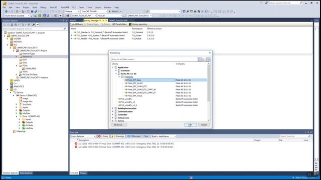
Task: Focus the fulltext search field in Add Library
Action: 154,59
